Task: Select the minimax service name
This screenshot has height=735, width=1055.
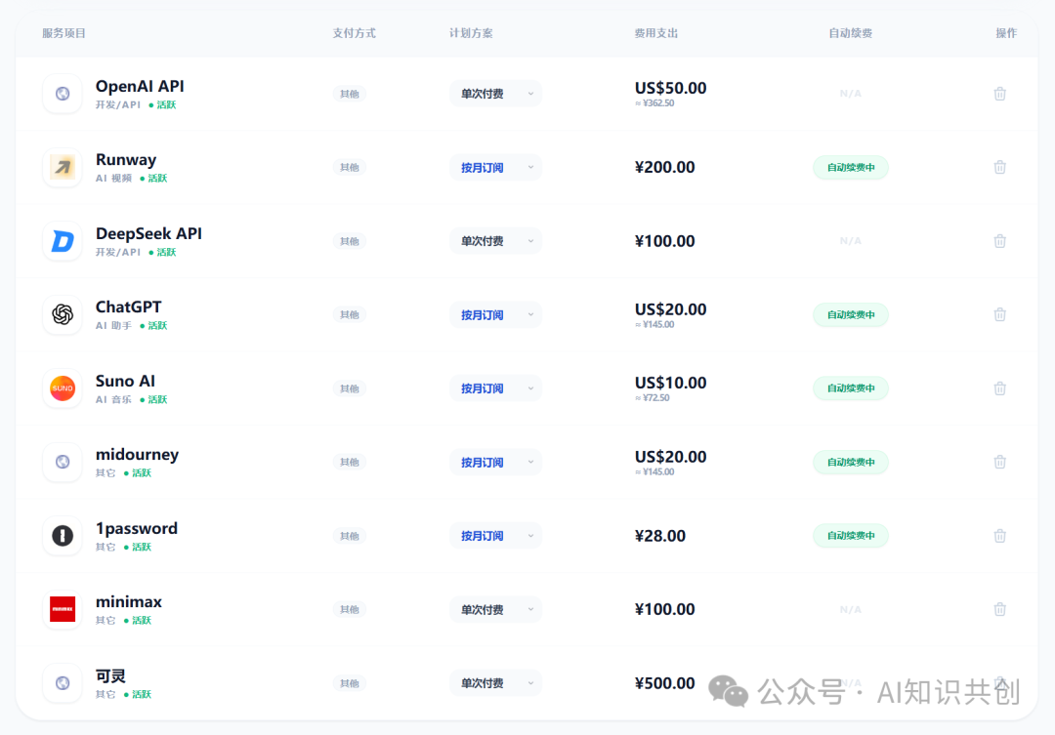Action: click(129, 602)
